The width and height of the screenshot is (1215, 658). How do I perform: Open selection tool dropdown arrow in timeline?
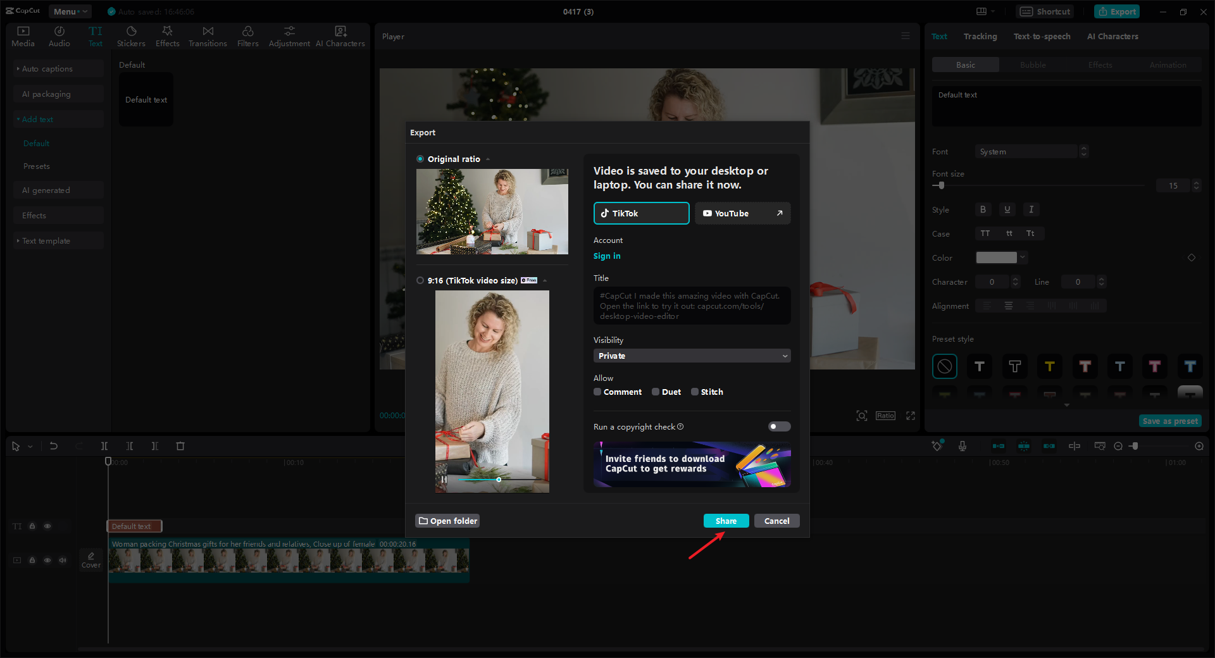tap(30, 447)
